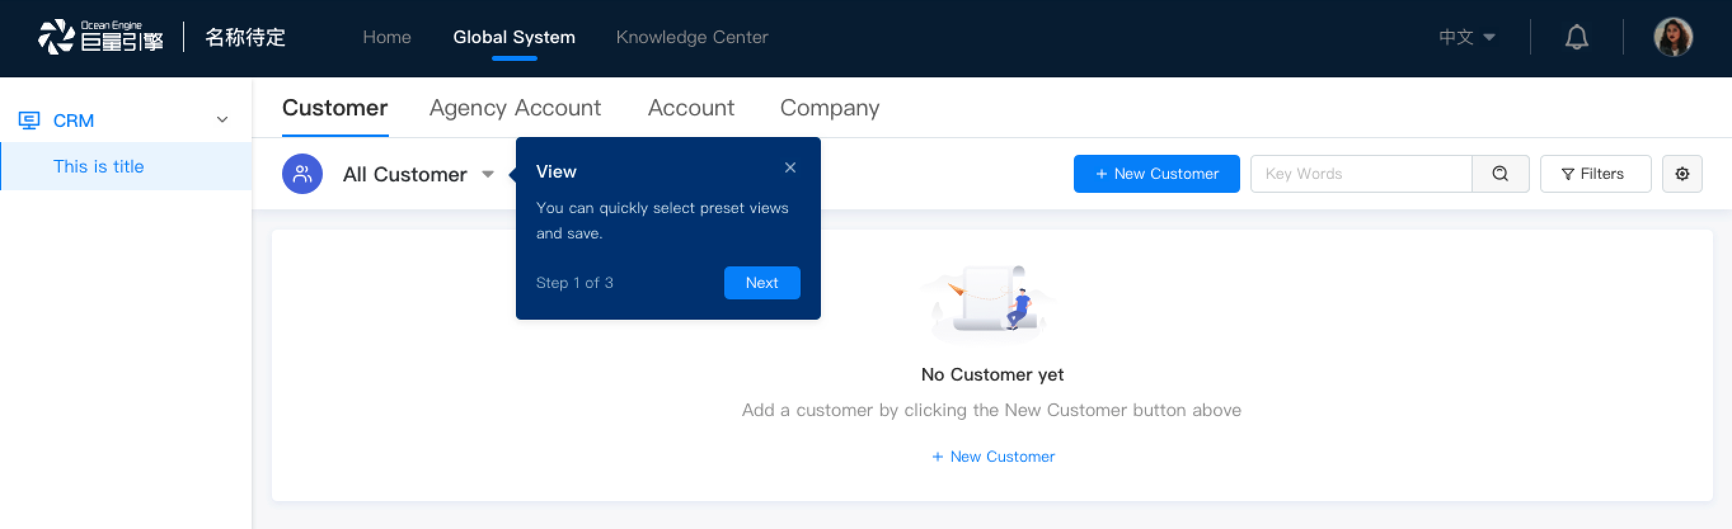Collapse the CRM sidebar section chevron

point(222,120)
